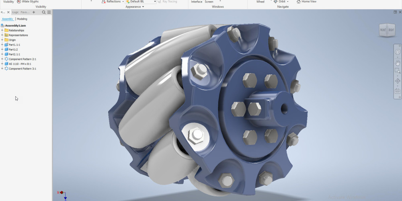This screenshot has width=402, height=201.
Task: Expand the Part2.1:1 node
Action: [2, 54]
